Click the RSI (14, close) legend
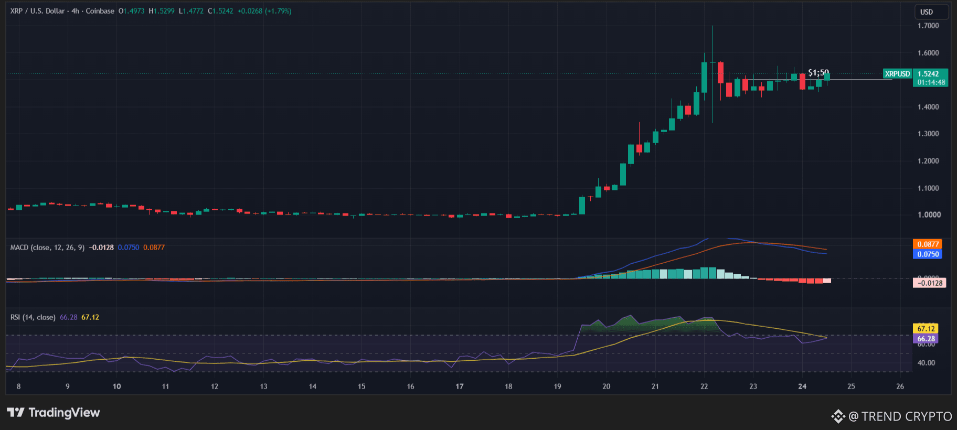This screenshot has width=957, height=430. [x=33, y=317]
